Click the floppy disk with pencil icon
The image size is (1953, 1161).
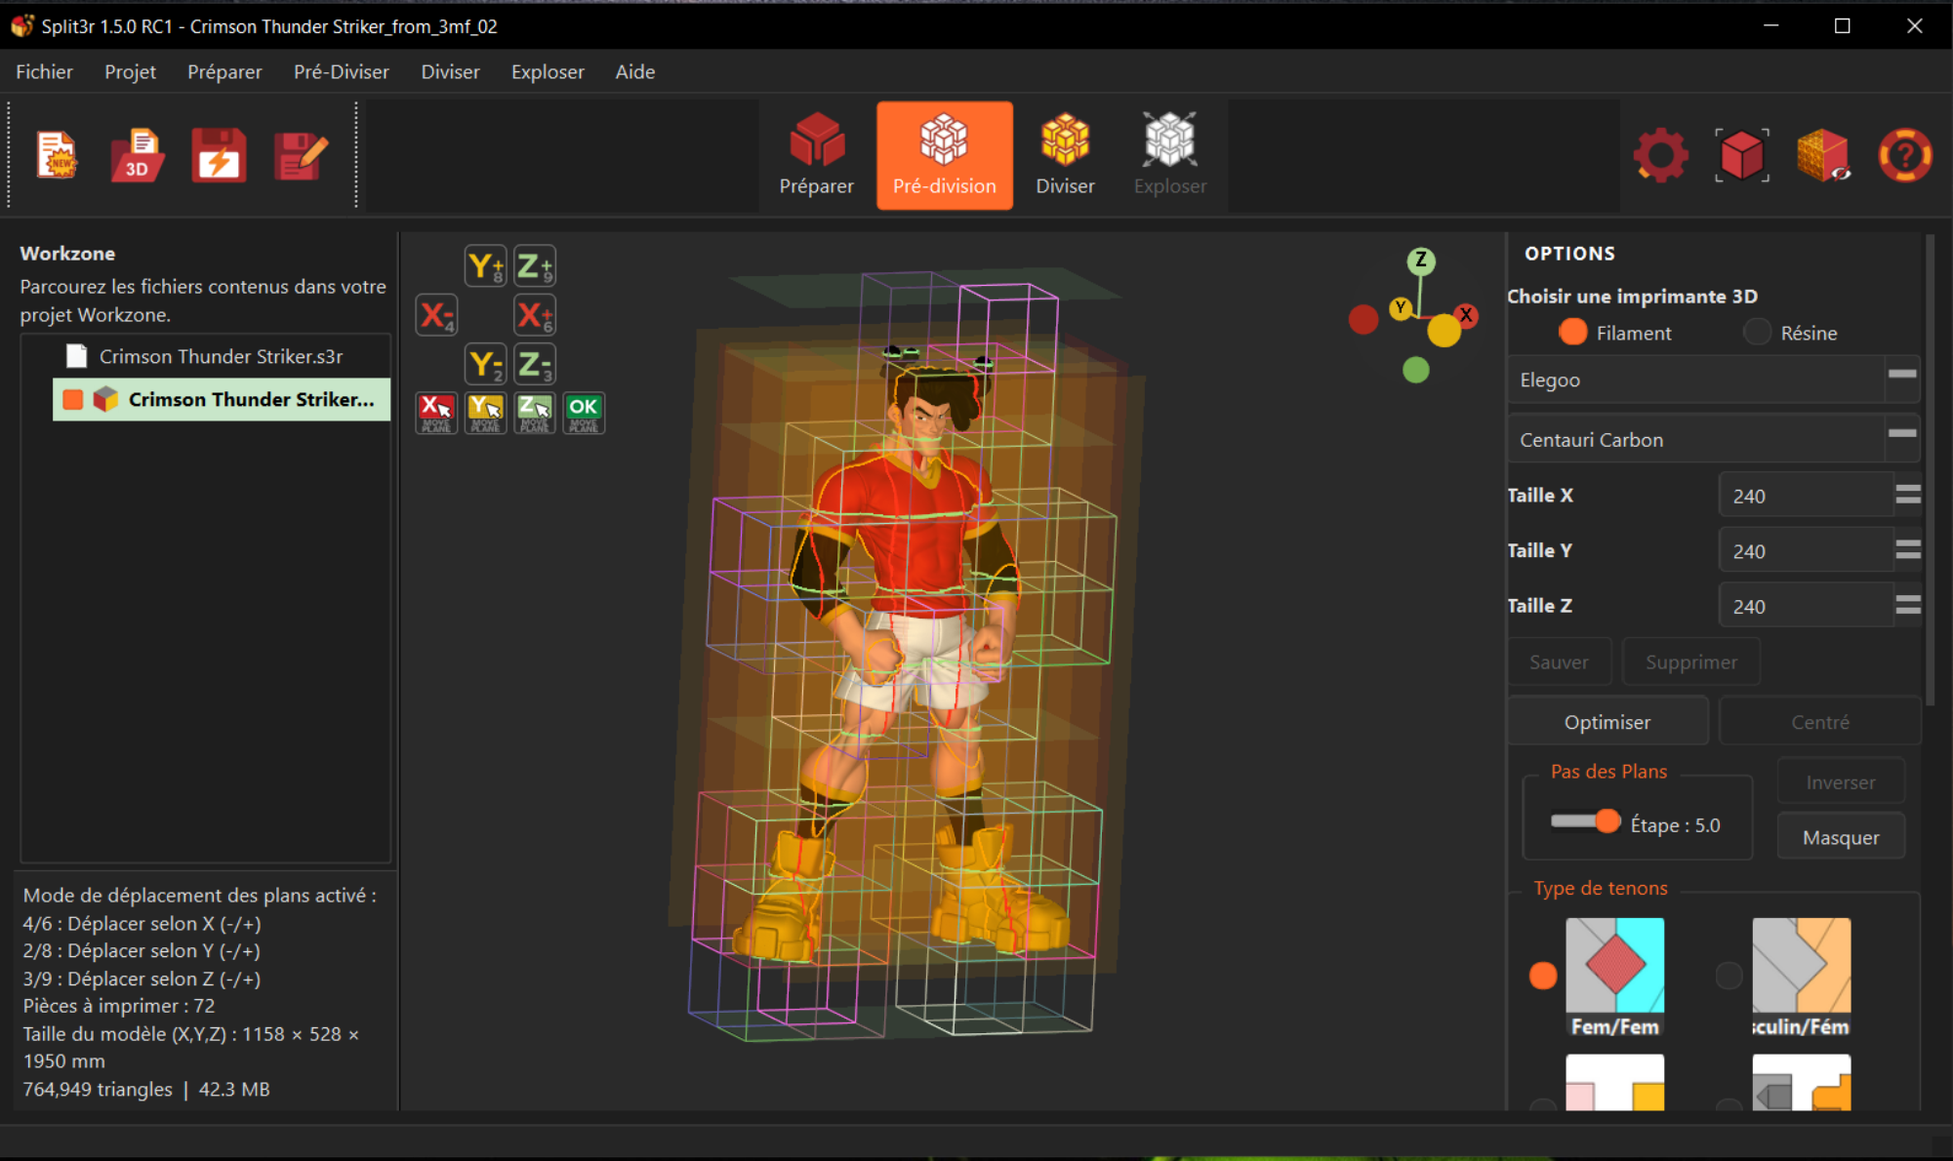(x=300, y=155)
